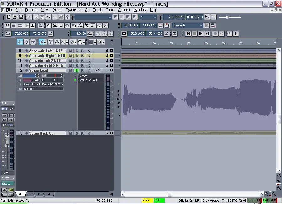Click the Cut scissors icon in the top toolbar
The height and width of the screenshot is (204, 282).
point(29,17)
